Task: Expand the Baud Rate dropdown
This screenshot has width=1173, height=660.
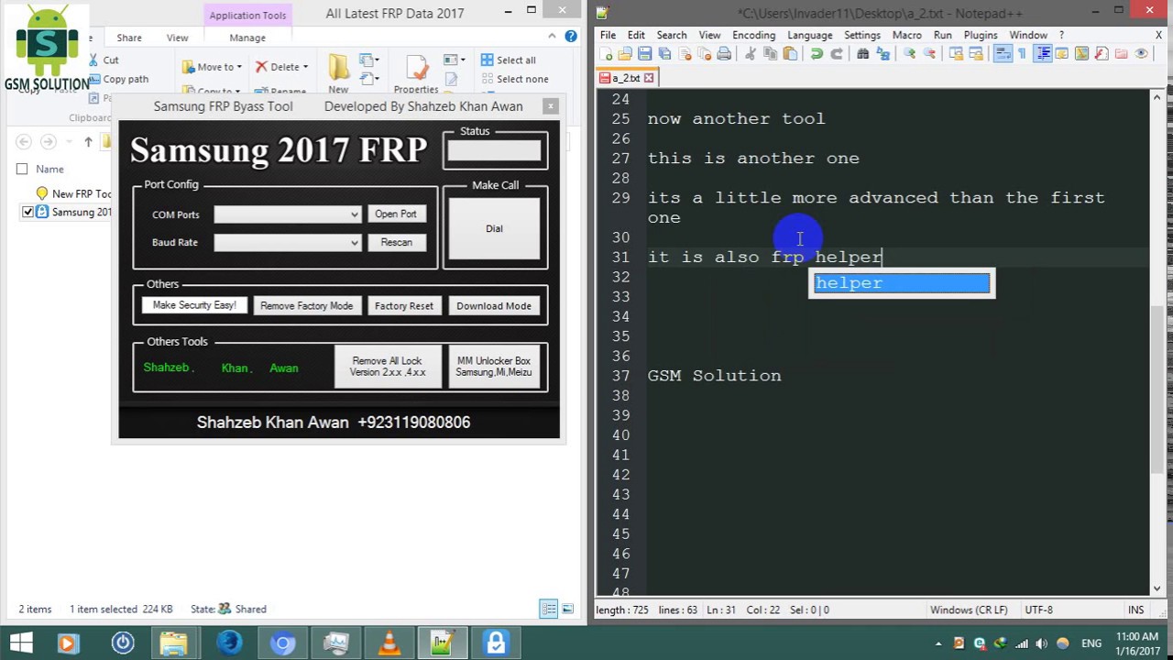Action: pyautogui.click(x=354, y=243)
